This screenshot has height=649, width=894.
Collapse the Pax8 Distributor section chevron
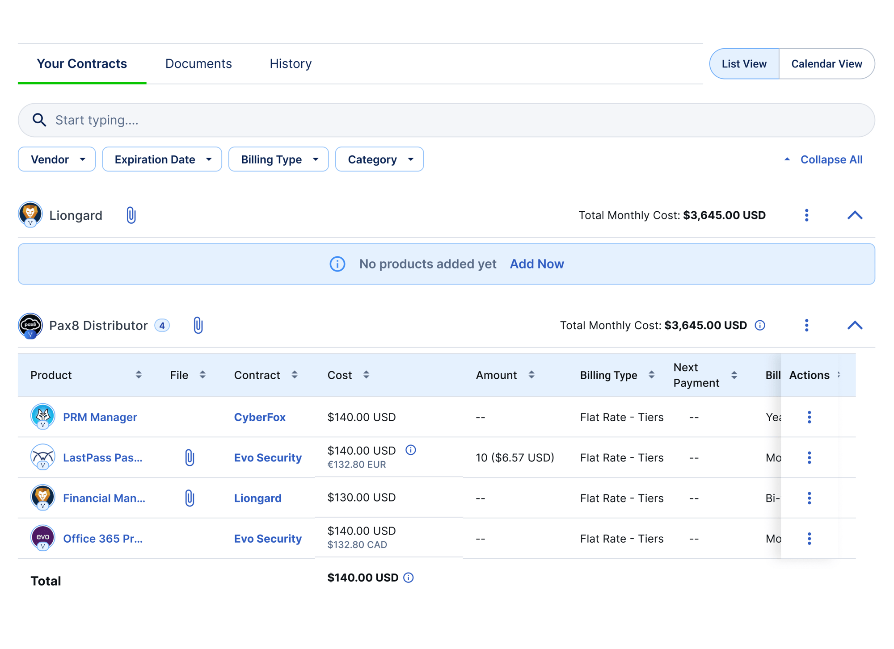[x=855, y=325]
